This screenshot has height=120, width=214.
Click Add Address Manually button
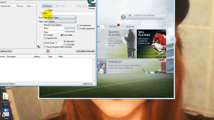(86, 51)
